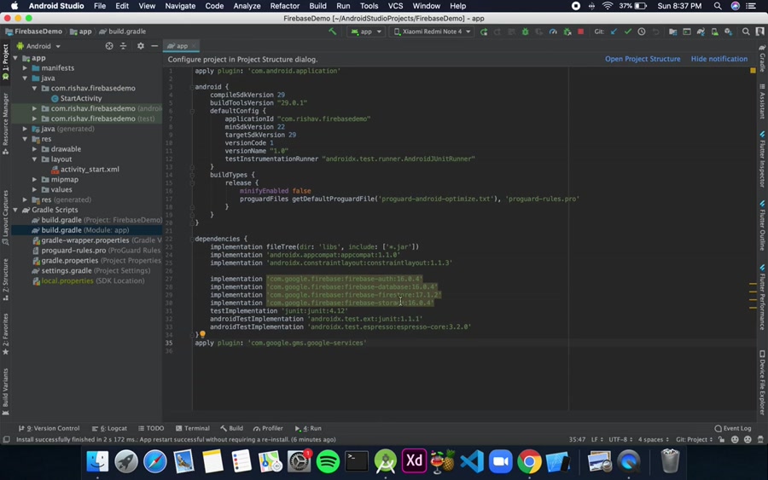This screenshot has height=480, width=768.
Task: Toggle the Flutter Inspector side panel
Action: pyautogui.click(x=762, y=159)
